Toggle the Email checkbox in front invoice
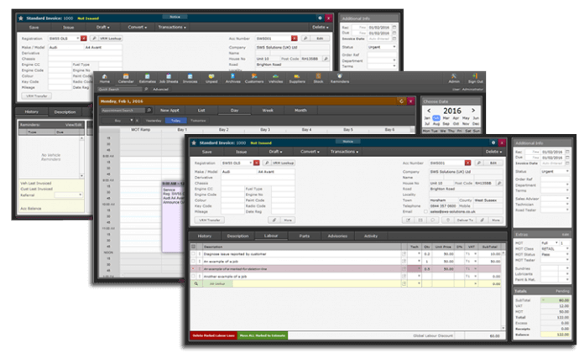 click(x=425, y=212)
